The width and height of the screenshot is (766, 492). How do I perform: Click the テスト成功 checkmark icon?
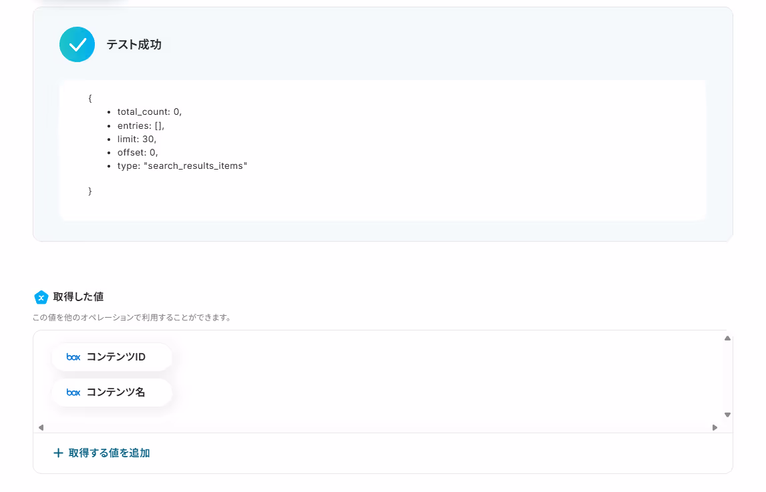click(x=77, y=45)
